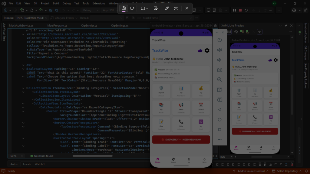Viewport: 310px width, 174px height.
Task: Open the Stack Frame combo box
Action: [176, 18]
